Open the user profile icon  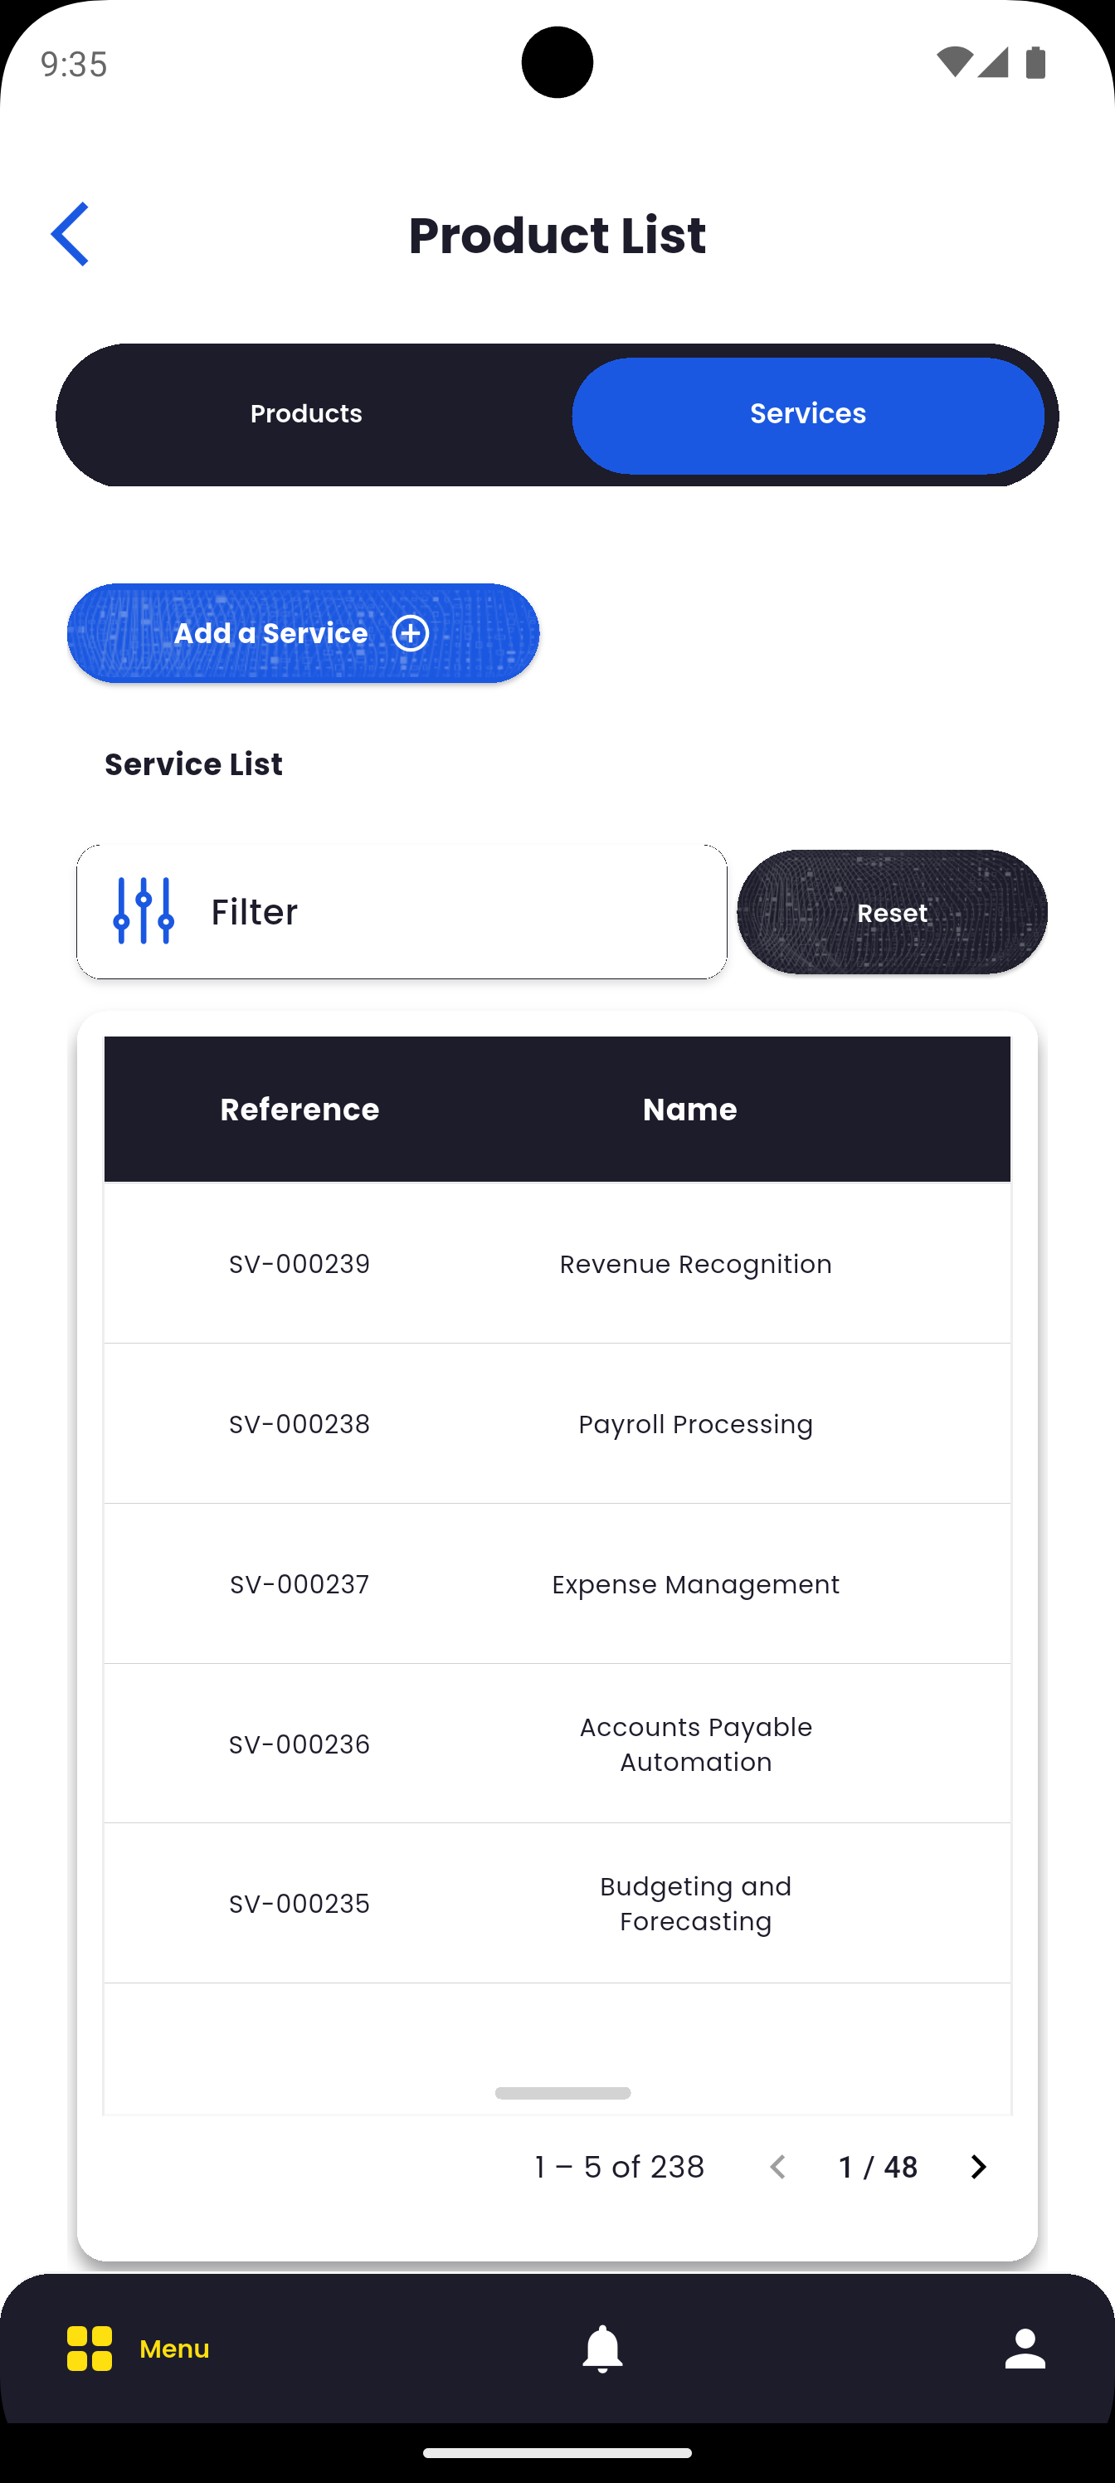(x=1025, y=2348)
